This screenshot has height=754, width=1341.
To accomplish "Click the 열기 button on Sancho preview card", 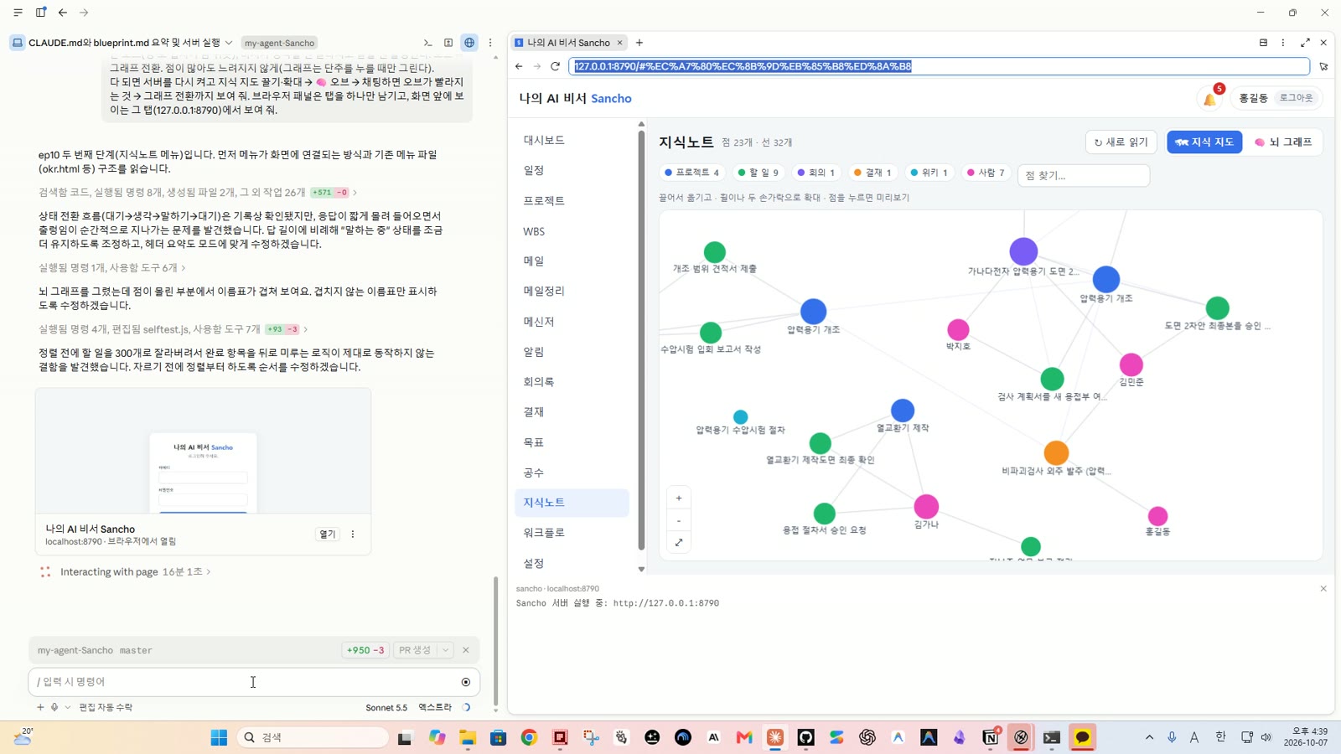I will [x=328, y=535].
